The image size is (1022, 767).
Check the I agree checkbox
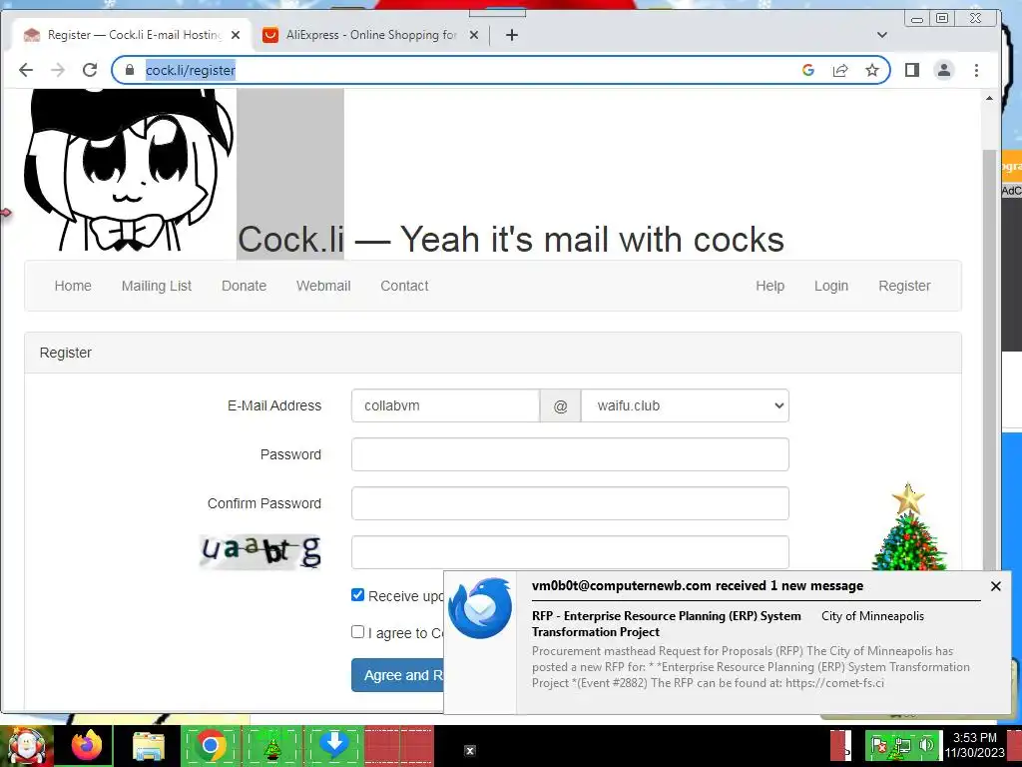point(357,631)
